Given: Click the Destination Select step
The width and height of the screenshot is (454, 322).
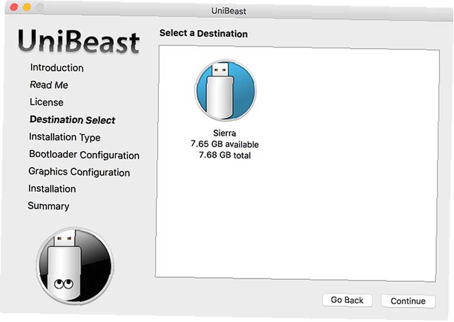Looking at the screenshot, I should coord(72,119).
